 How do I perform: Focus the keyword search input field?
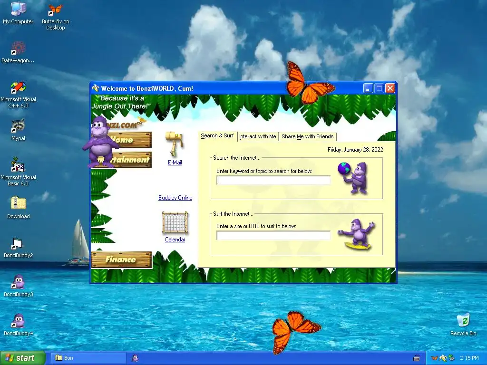pos(273,180)
